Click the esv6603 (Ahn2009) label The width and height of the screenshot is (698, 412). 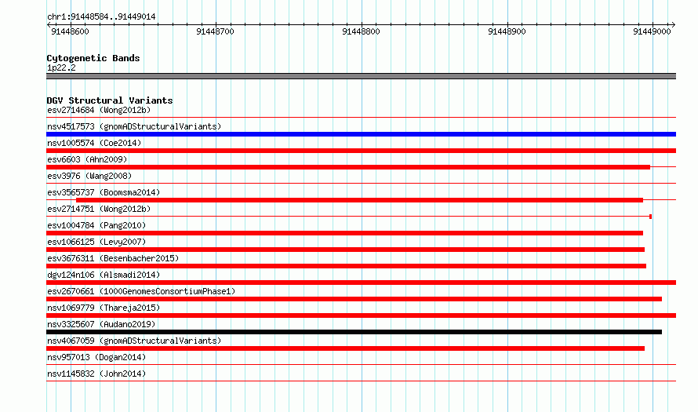coord(87,159)
